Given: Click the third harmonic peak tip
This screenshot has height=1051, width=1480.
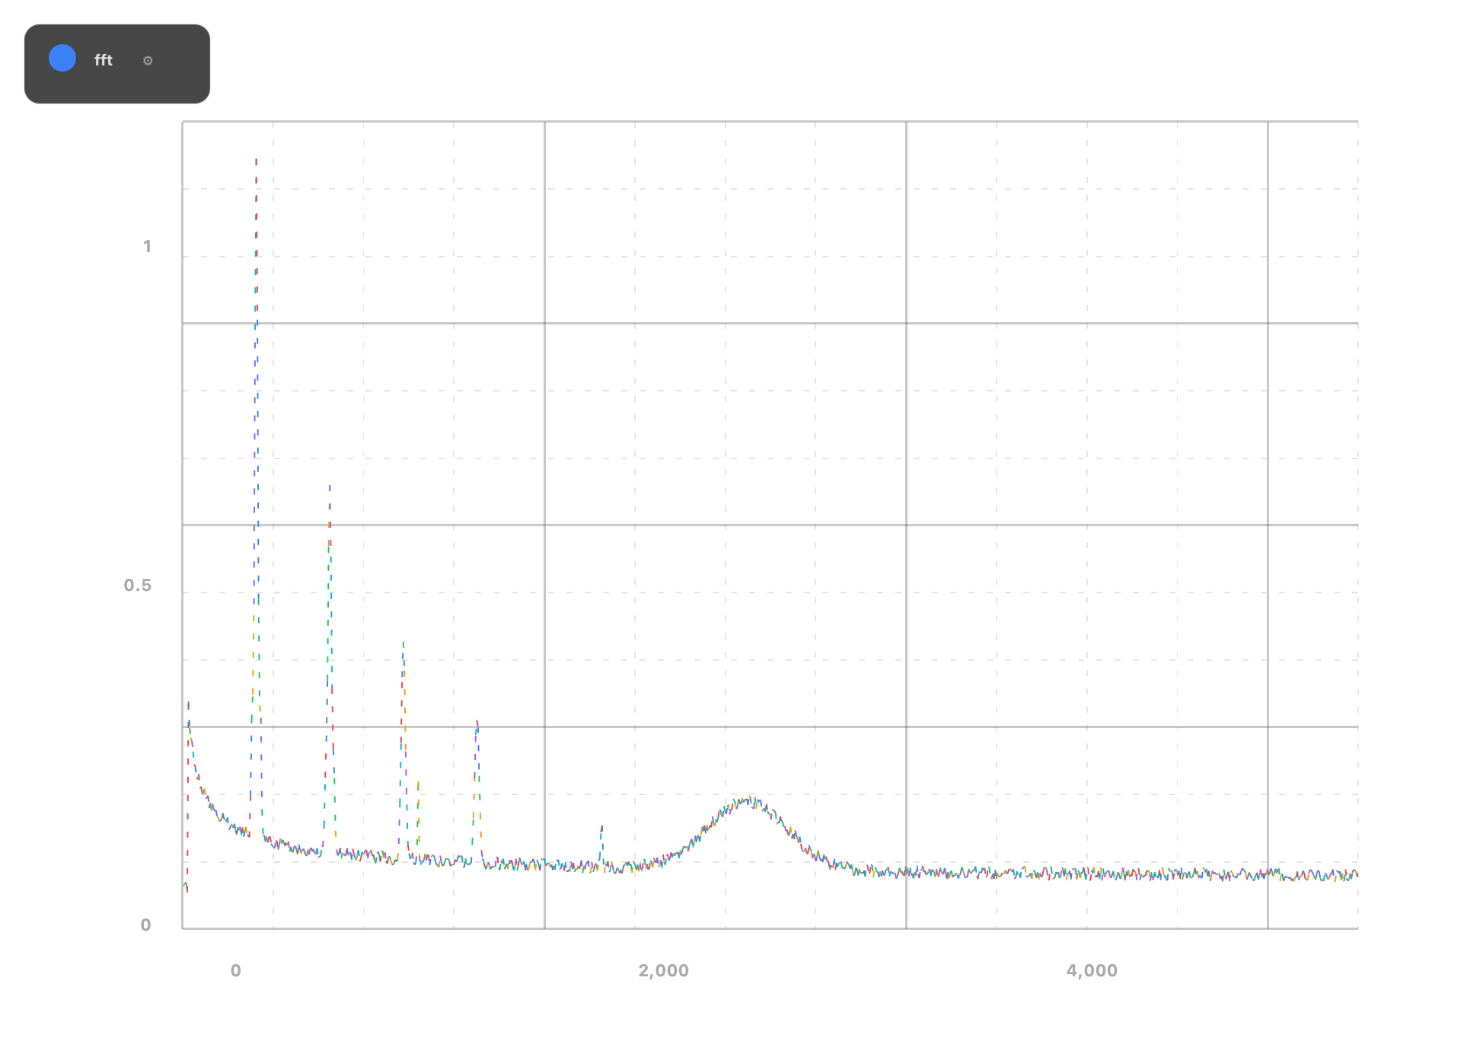Looking at the screenshot, I should coord(403,642).
